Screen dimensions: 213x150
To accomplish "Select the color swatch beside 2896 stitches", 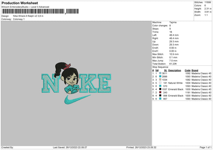I will point(160,76).
